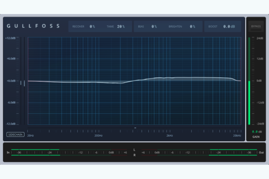Click the +6.0dB scale label
This screenshot has width=269, height=179.
tap(11, 59)
